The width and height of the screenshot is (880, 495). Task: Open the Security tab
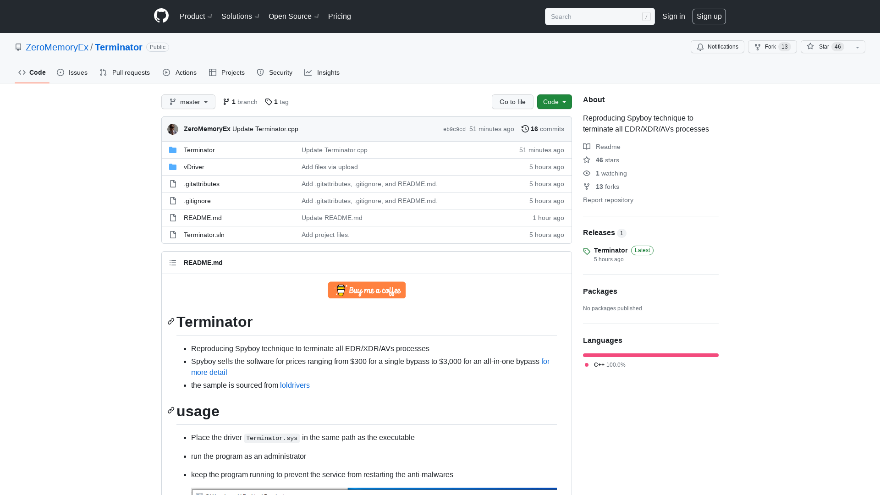[x=275, y=72]
